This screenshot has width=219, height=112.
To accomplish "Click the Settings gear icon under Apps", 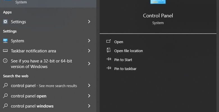I will (5, 22).
